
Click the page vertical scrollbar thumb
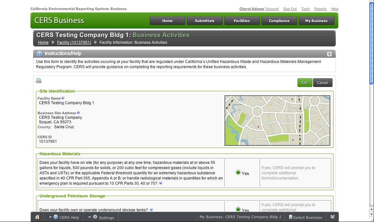pos(371,43)
